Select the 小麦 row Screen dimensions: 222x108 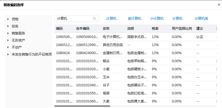(135, 69)
